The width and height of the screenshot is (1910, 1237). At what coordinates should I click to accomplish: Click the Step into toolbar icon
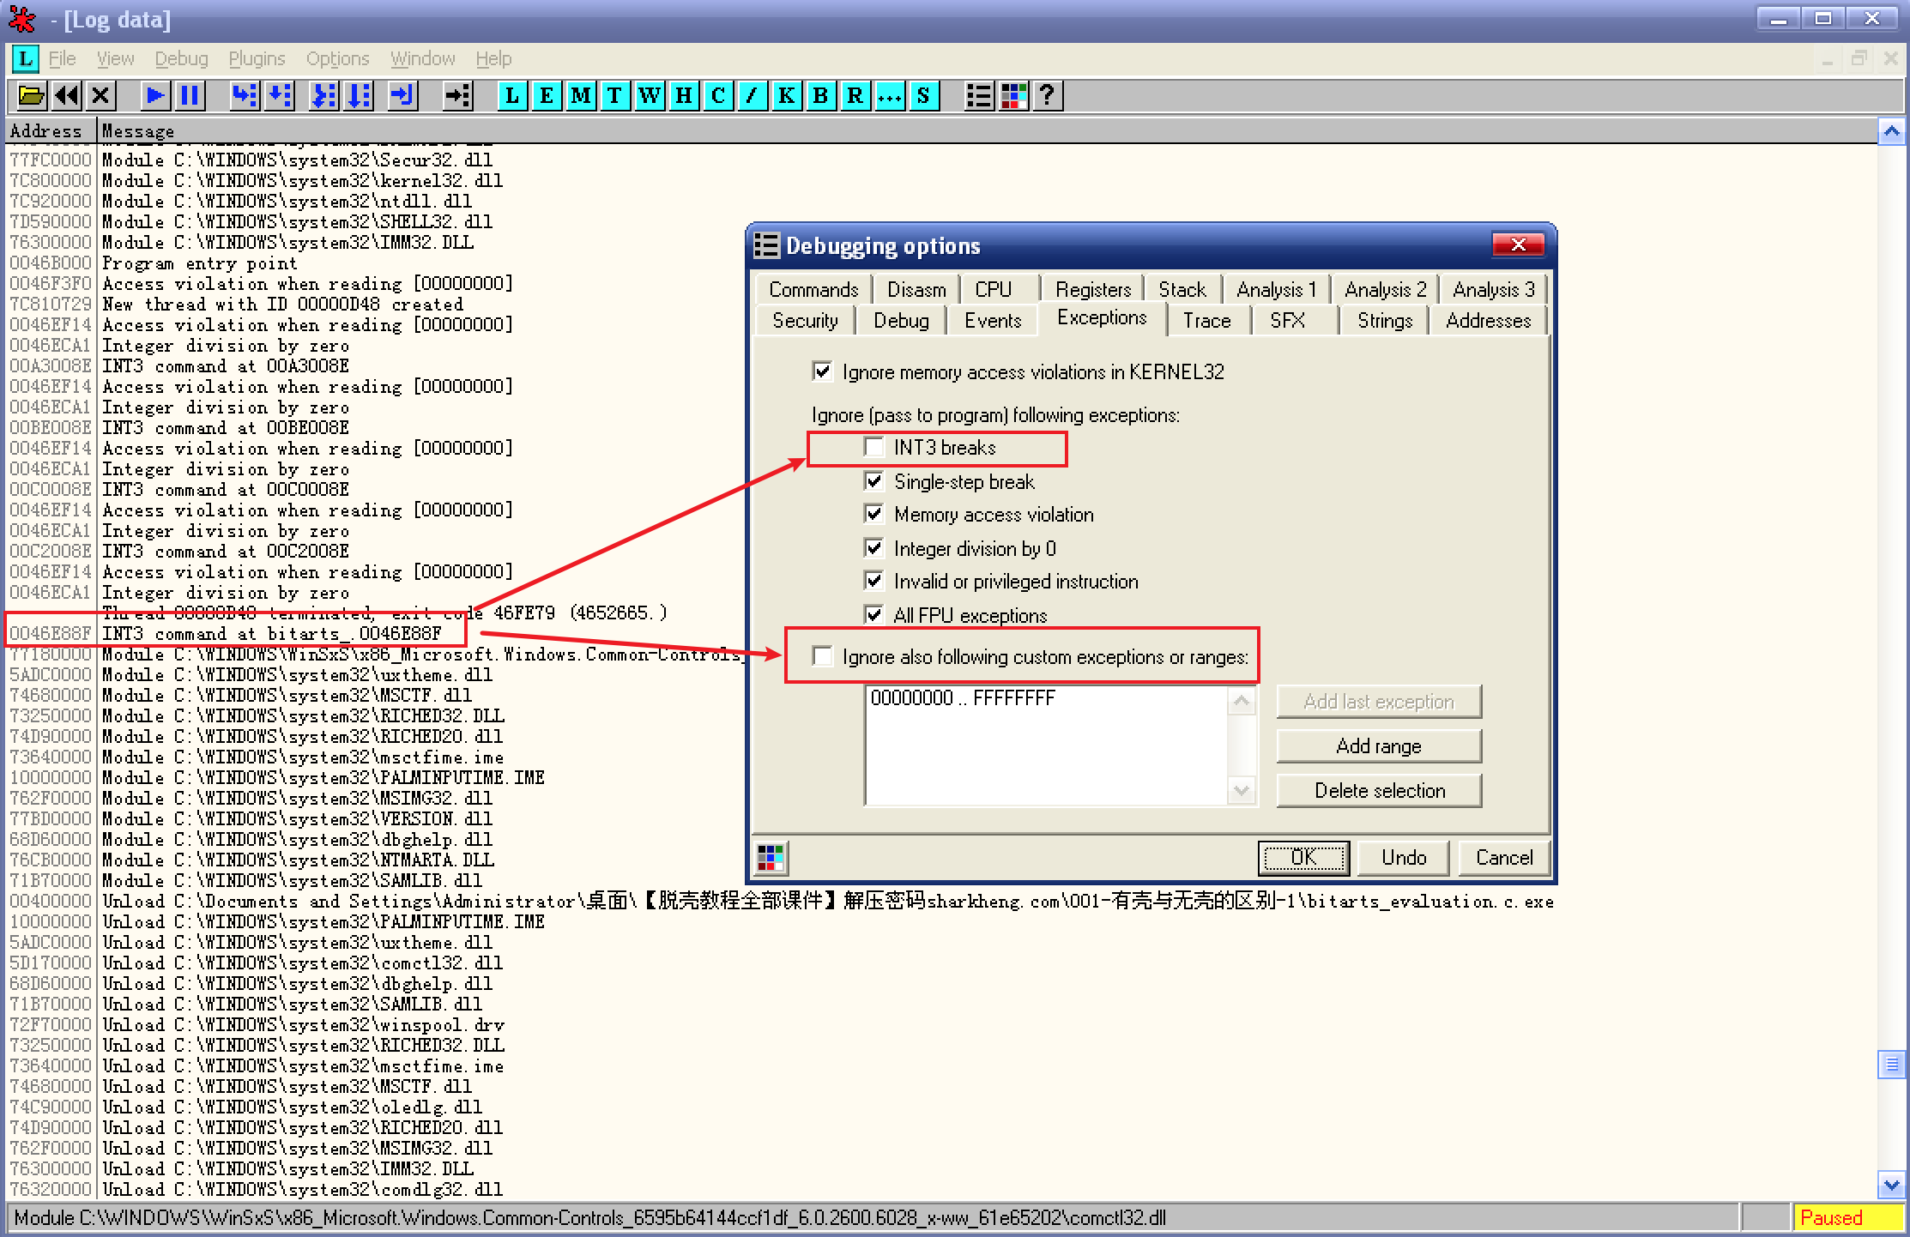tap(245, 95)
